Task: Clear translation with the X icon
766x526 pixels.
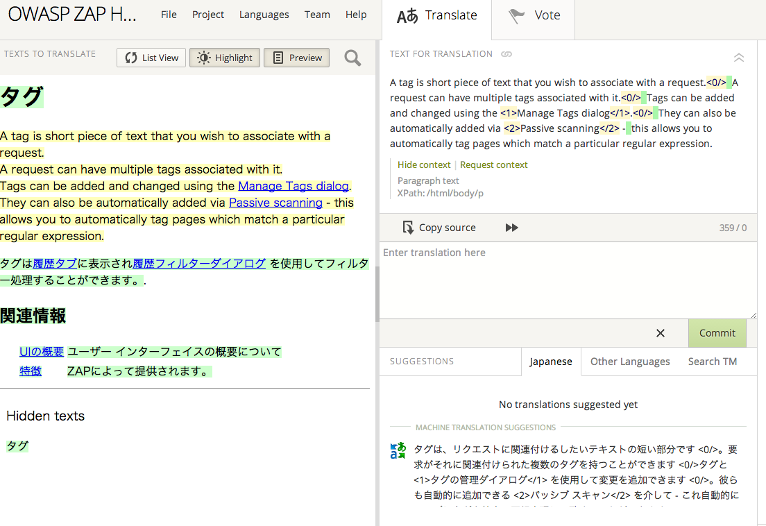Action: (x=661, y=333)
